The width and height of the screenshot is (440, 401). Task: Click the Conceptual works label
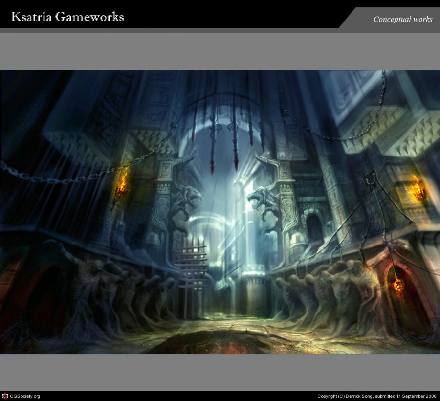pyautogui.click(x=403, y=19)
